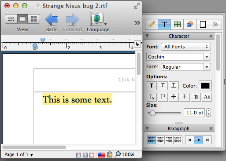Toggle underline text option

[174, 86]
